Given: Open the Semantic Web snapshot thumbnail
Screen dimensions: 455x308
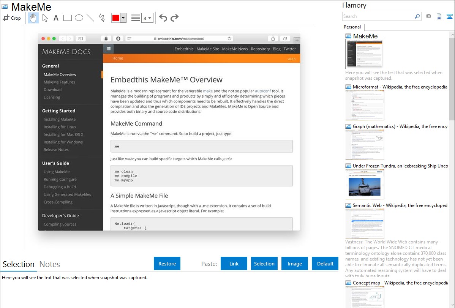Looking at the screenshot, I should pyautogui.click(x=365, y=223).
